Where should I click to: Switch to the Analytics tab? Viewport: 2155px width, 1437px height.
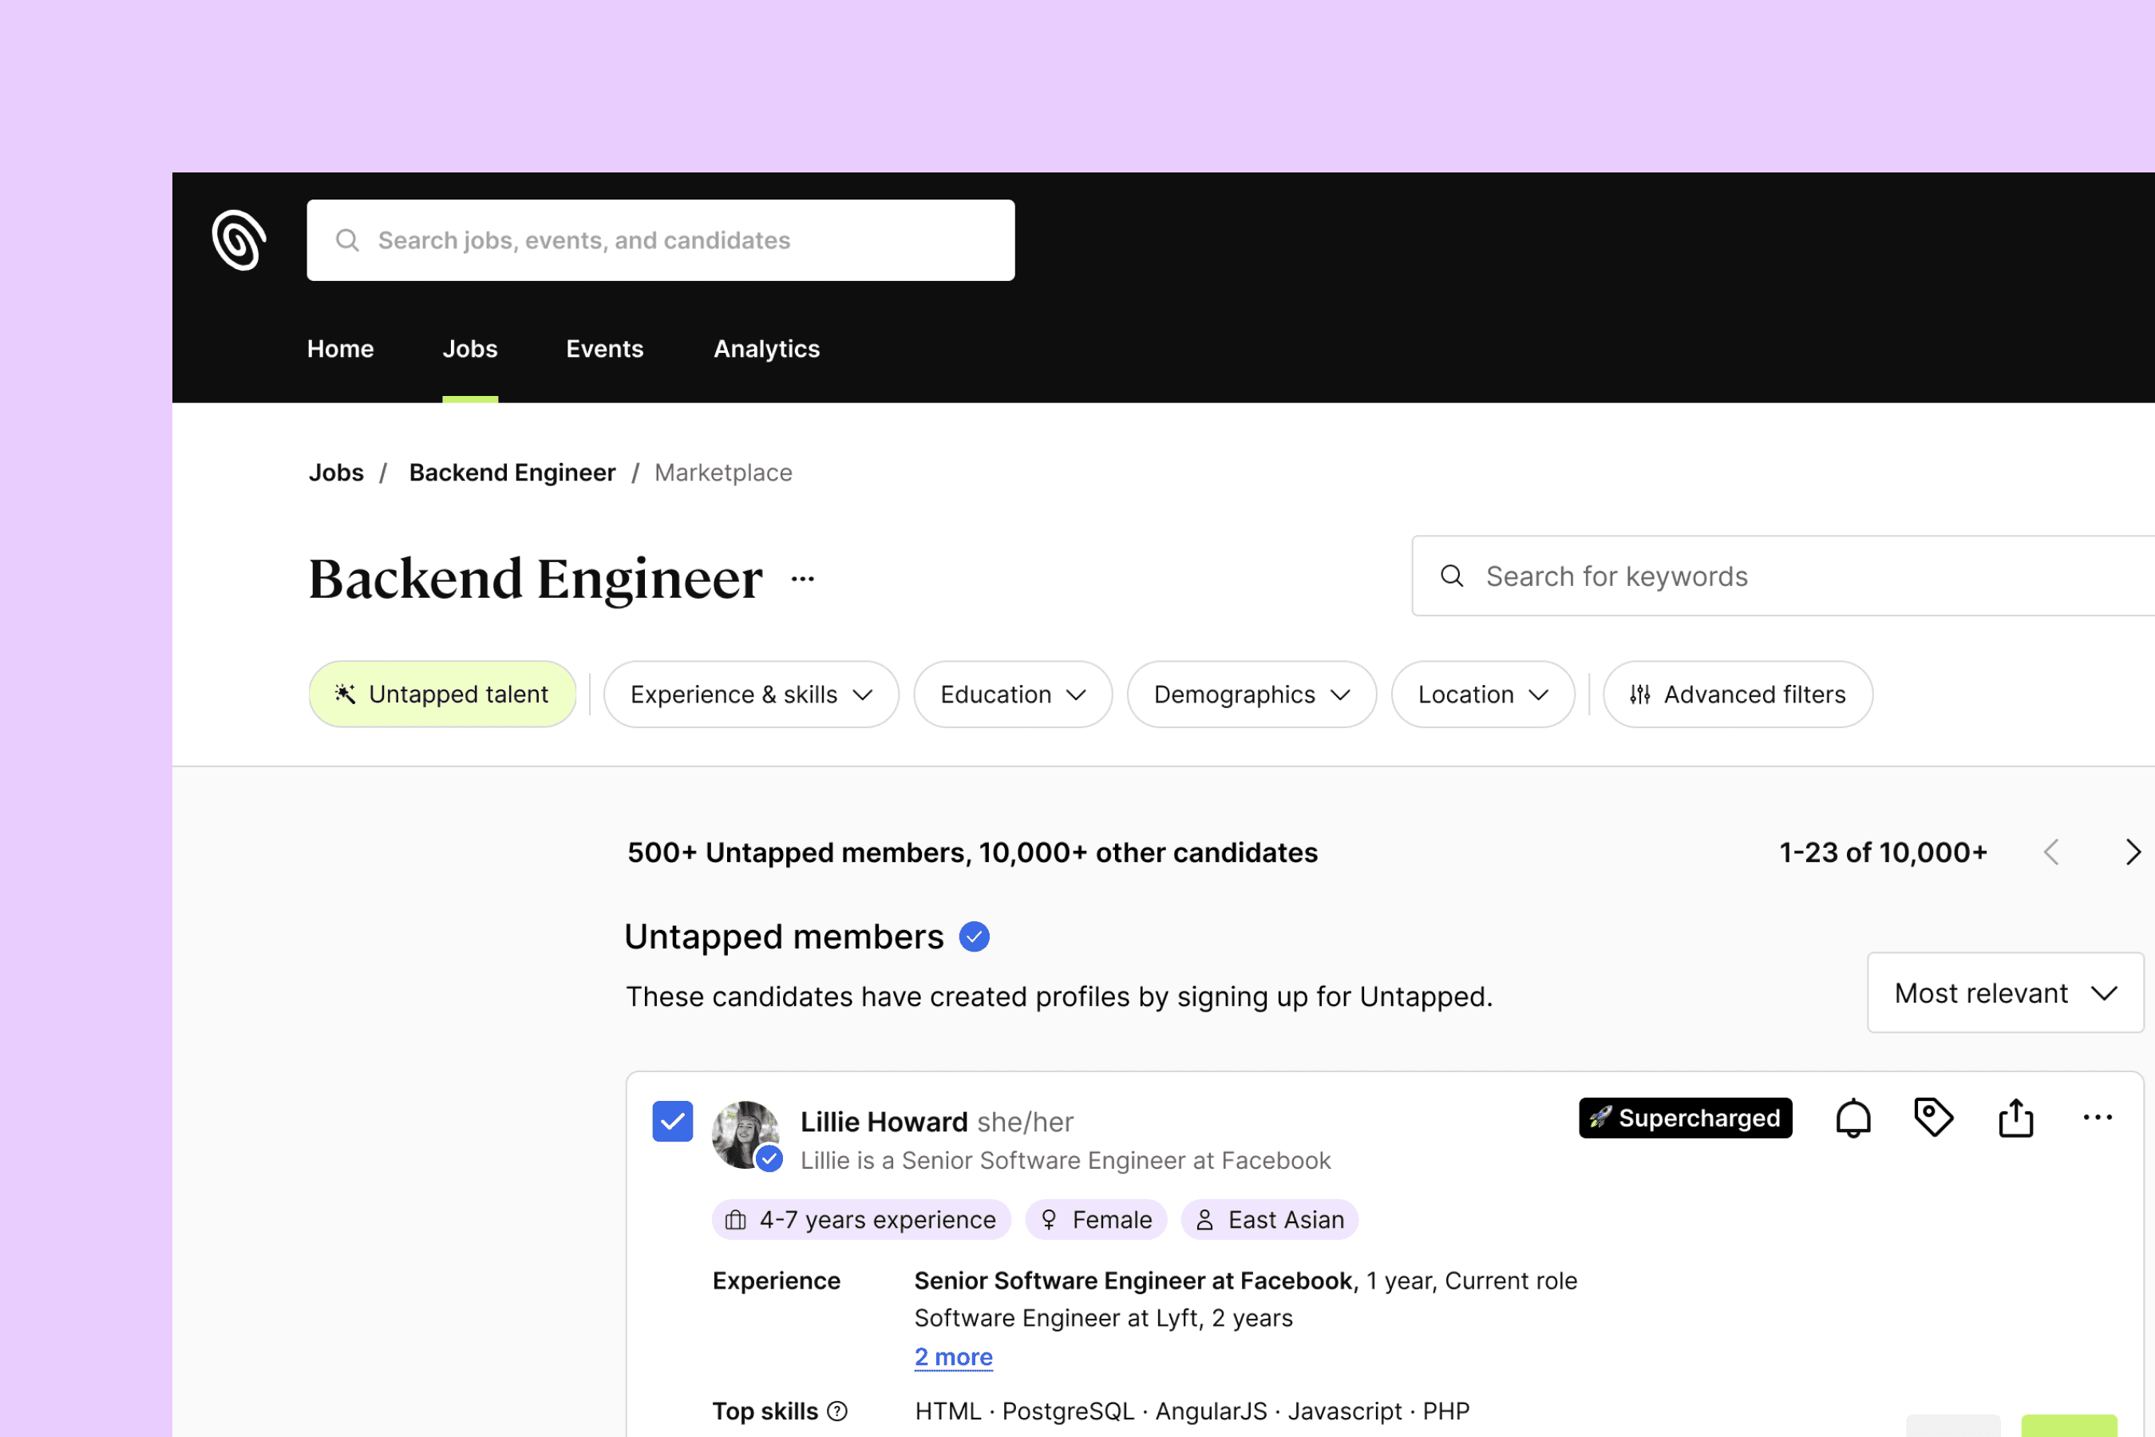766,349
